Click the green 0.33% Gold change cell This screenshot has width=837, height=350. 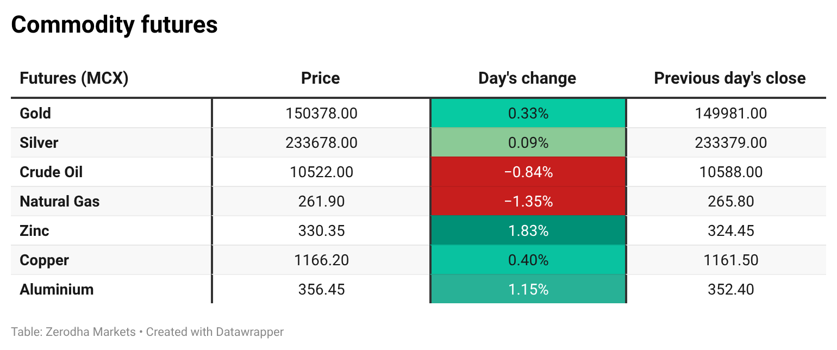click(528, 114)
